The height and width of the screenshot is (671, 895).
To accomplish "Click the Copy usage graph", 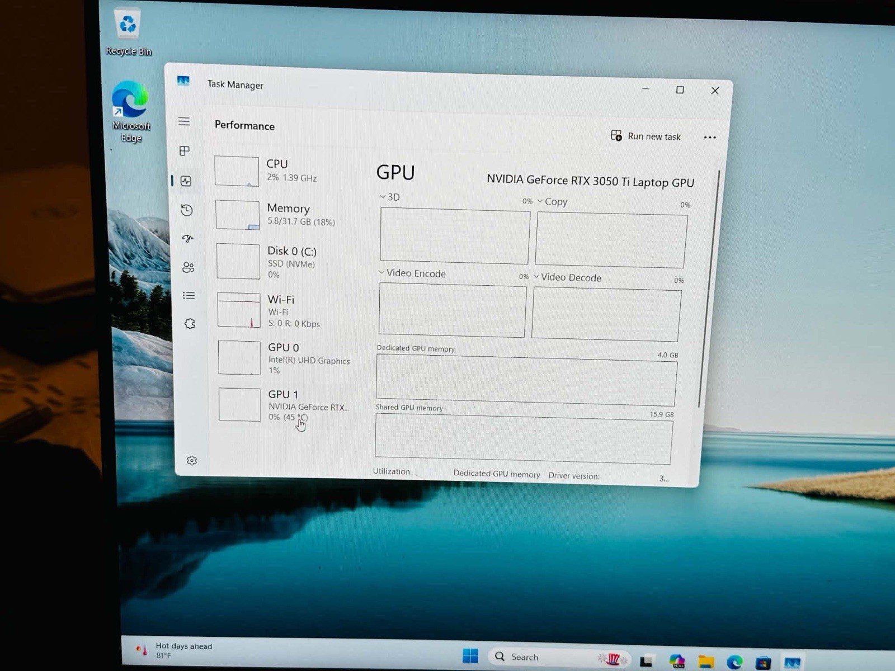I will (x=611, y=240).
